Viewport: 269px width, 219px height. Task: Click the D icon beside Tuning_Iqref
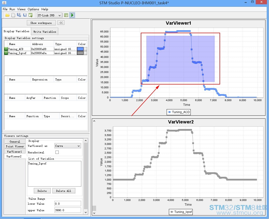(x=6, y=53)
